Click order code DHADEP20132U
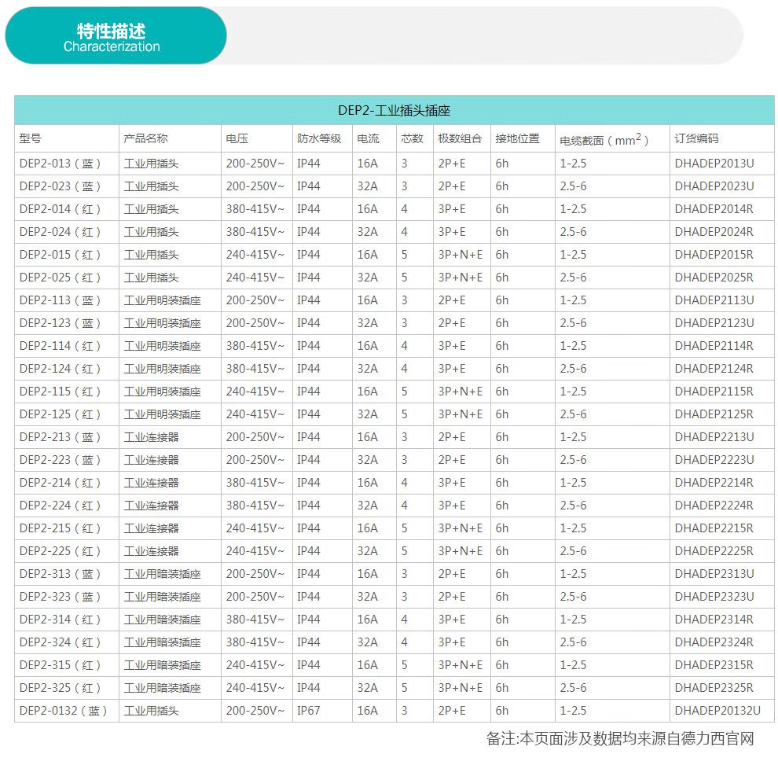The height and width of the screenshot is (776, 778). 717,712
